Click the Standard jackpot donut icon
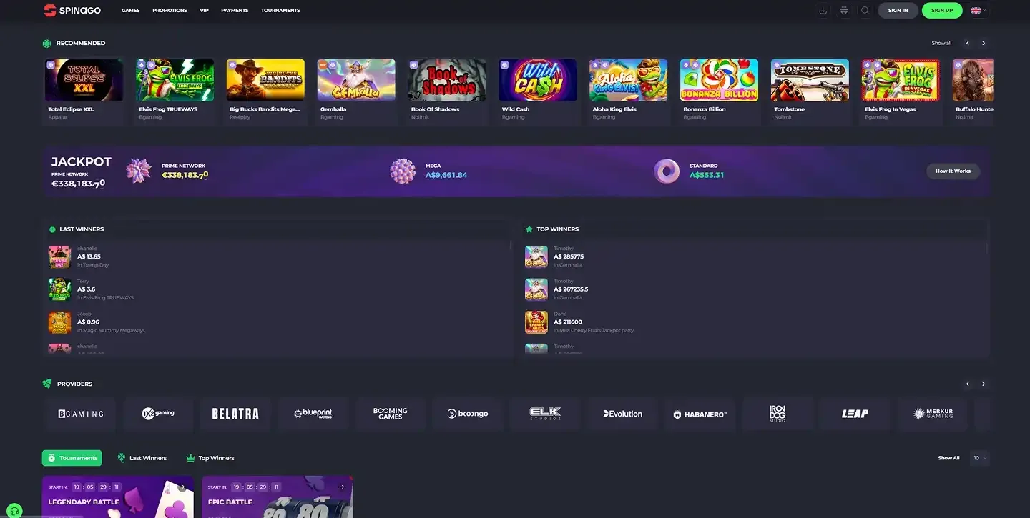This screenshot has height=518, width=1030. tap(666, 171)
